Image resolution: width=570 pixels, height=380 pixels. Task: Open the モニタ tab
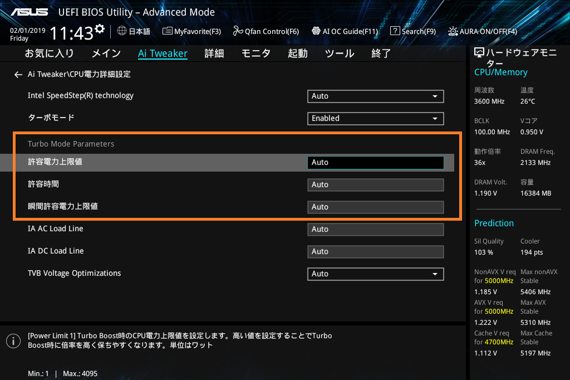pos(256,53)
